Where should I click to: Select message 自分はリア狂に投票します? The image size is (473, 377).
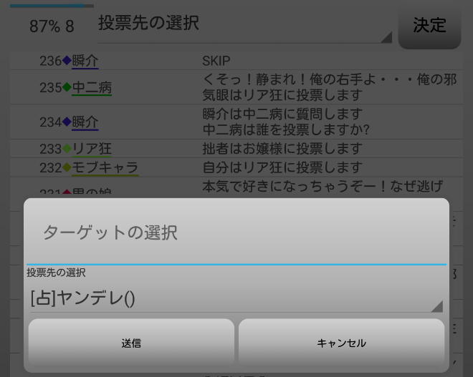(x=282, y=167)
